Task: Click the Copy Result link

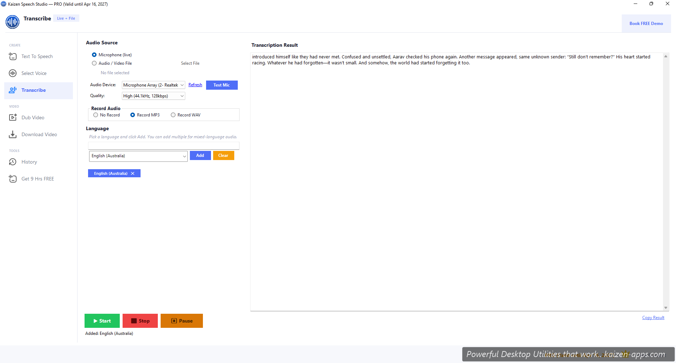Action: (x=653, y=317)
